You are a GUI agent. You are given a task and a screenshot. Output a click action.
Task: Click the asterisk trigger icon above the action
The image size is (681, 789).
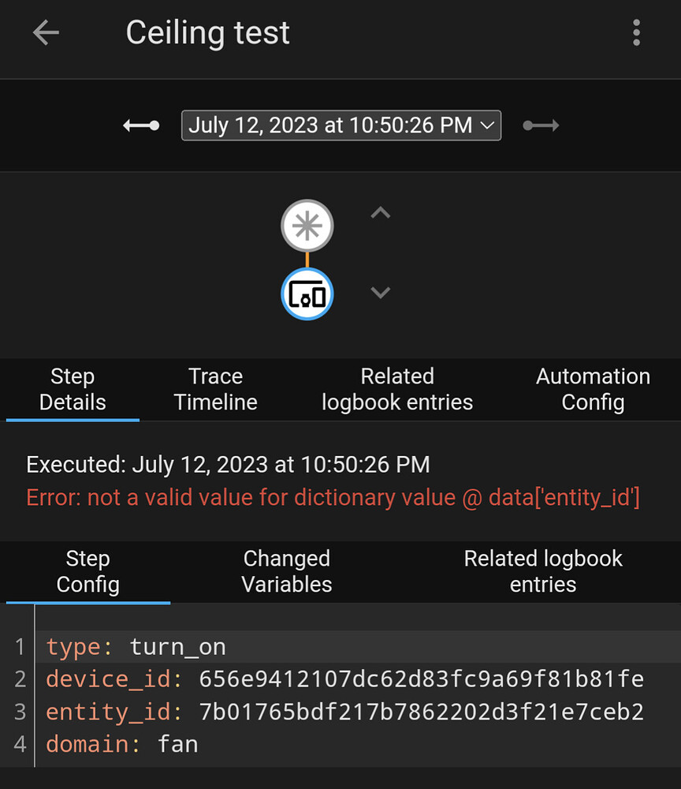[307, 226]
